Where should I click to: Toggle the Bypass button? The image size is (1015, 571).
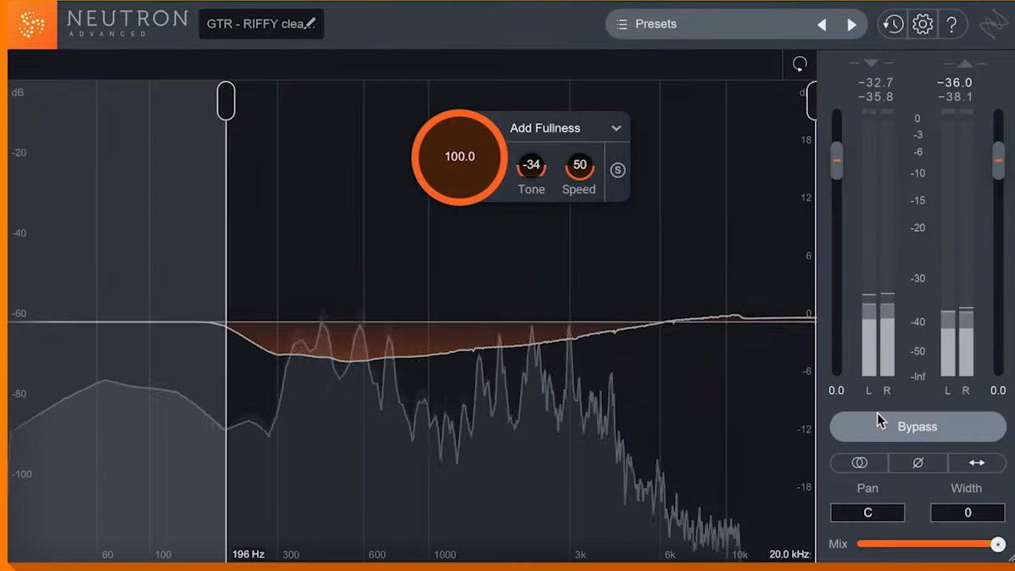(917, 427)
